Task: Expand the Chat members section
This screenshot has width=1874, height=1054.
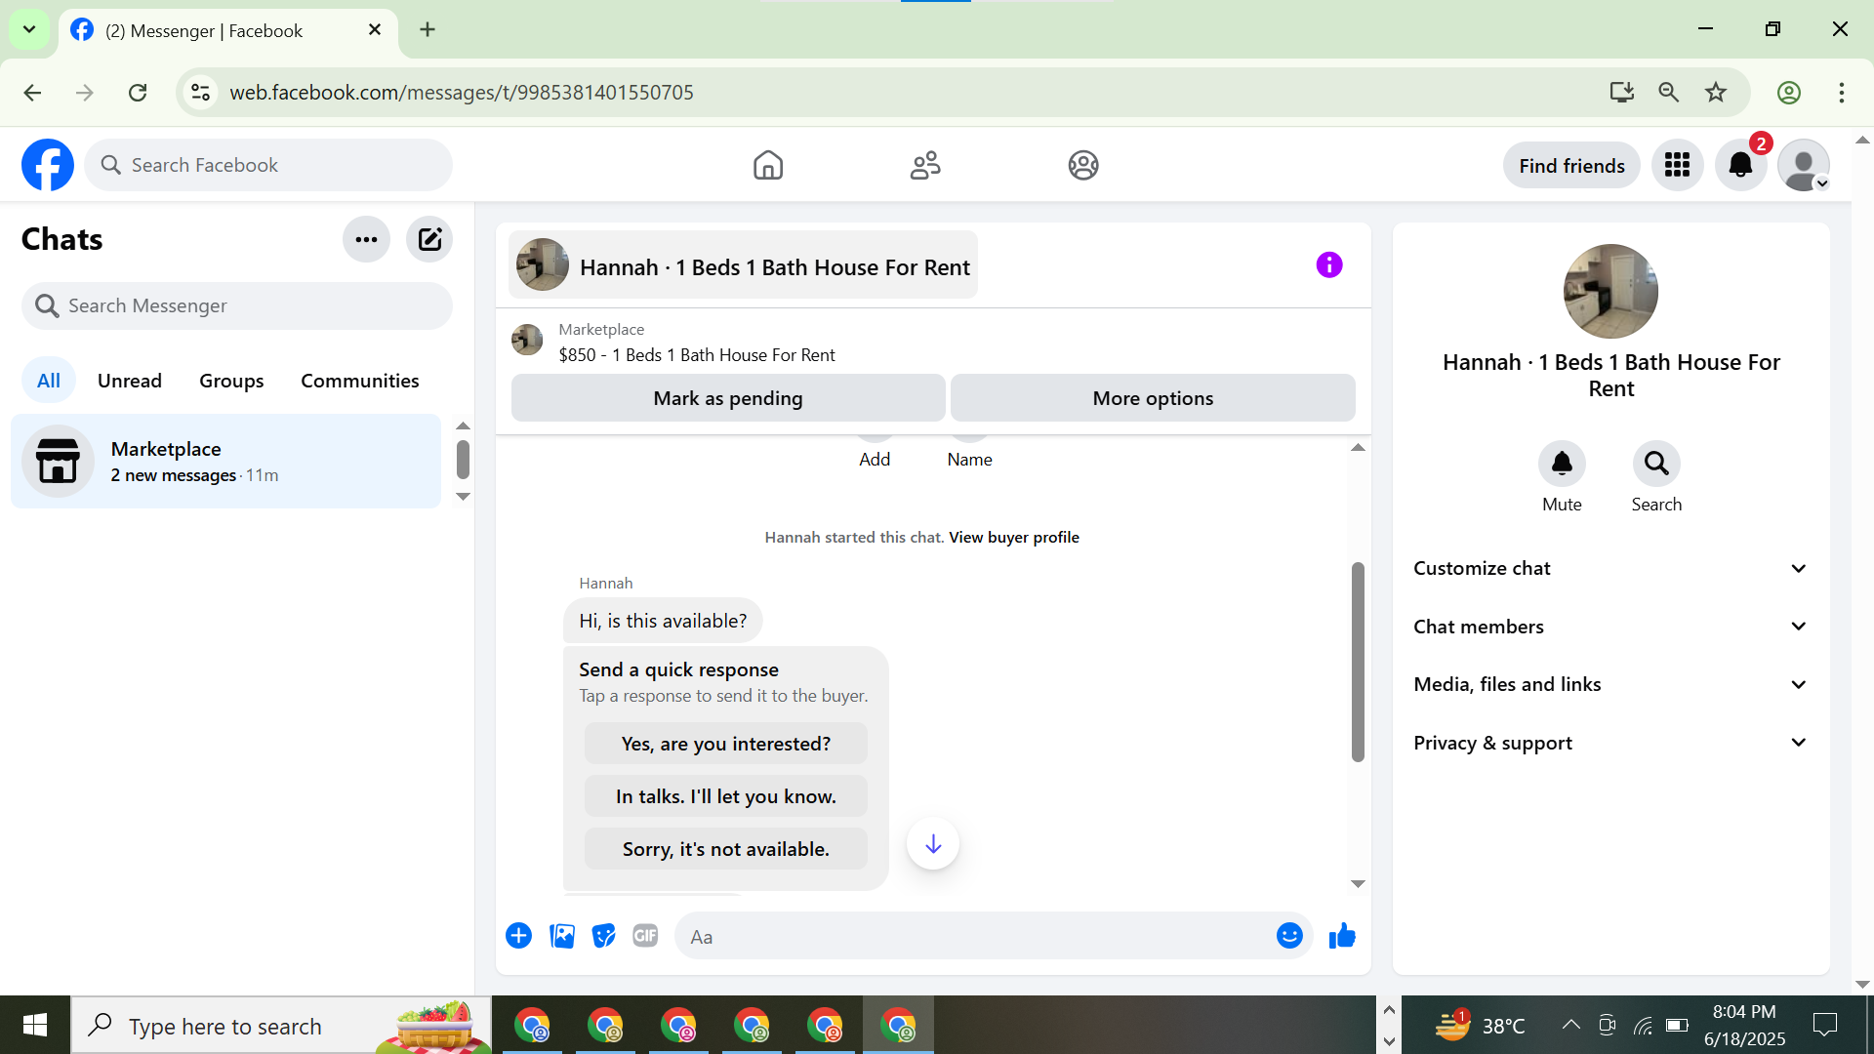Action: (x=1610, y=627)
